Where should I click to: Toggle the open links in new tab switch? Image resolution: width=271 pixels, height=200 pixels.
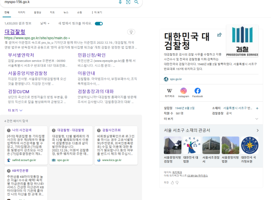click(99, 24)
